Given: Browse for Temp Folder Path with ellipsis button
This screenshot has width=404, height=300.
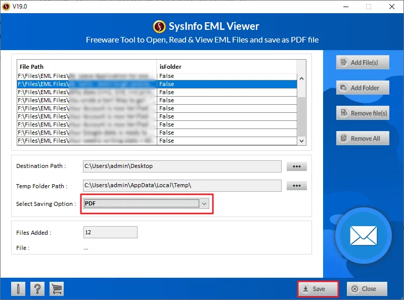Looking at the screenshot, I should (x=297, y=186).
